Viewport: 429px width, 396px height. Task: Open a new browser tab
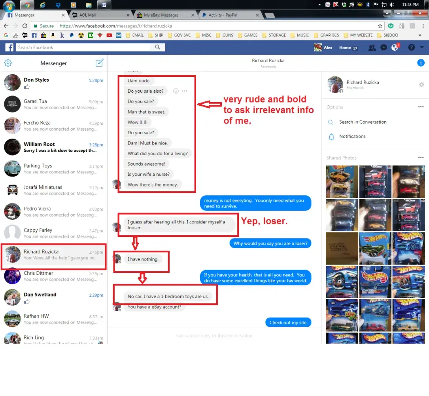tap(270, 15)
